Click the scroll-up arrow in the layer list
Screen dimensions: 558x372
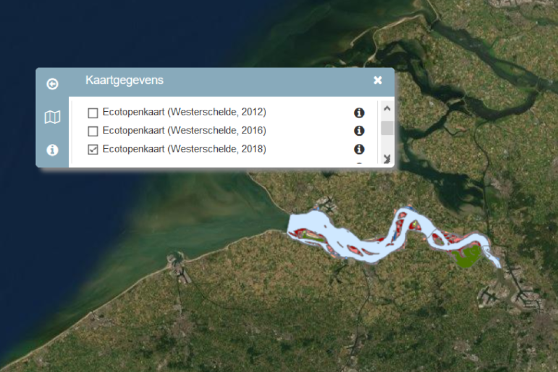(x=386, y=107)
